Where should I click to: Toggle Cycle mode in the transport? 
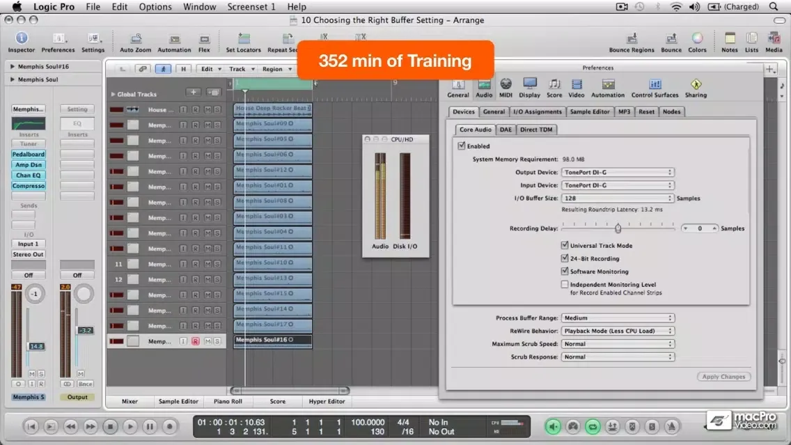[593, 427]
